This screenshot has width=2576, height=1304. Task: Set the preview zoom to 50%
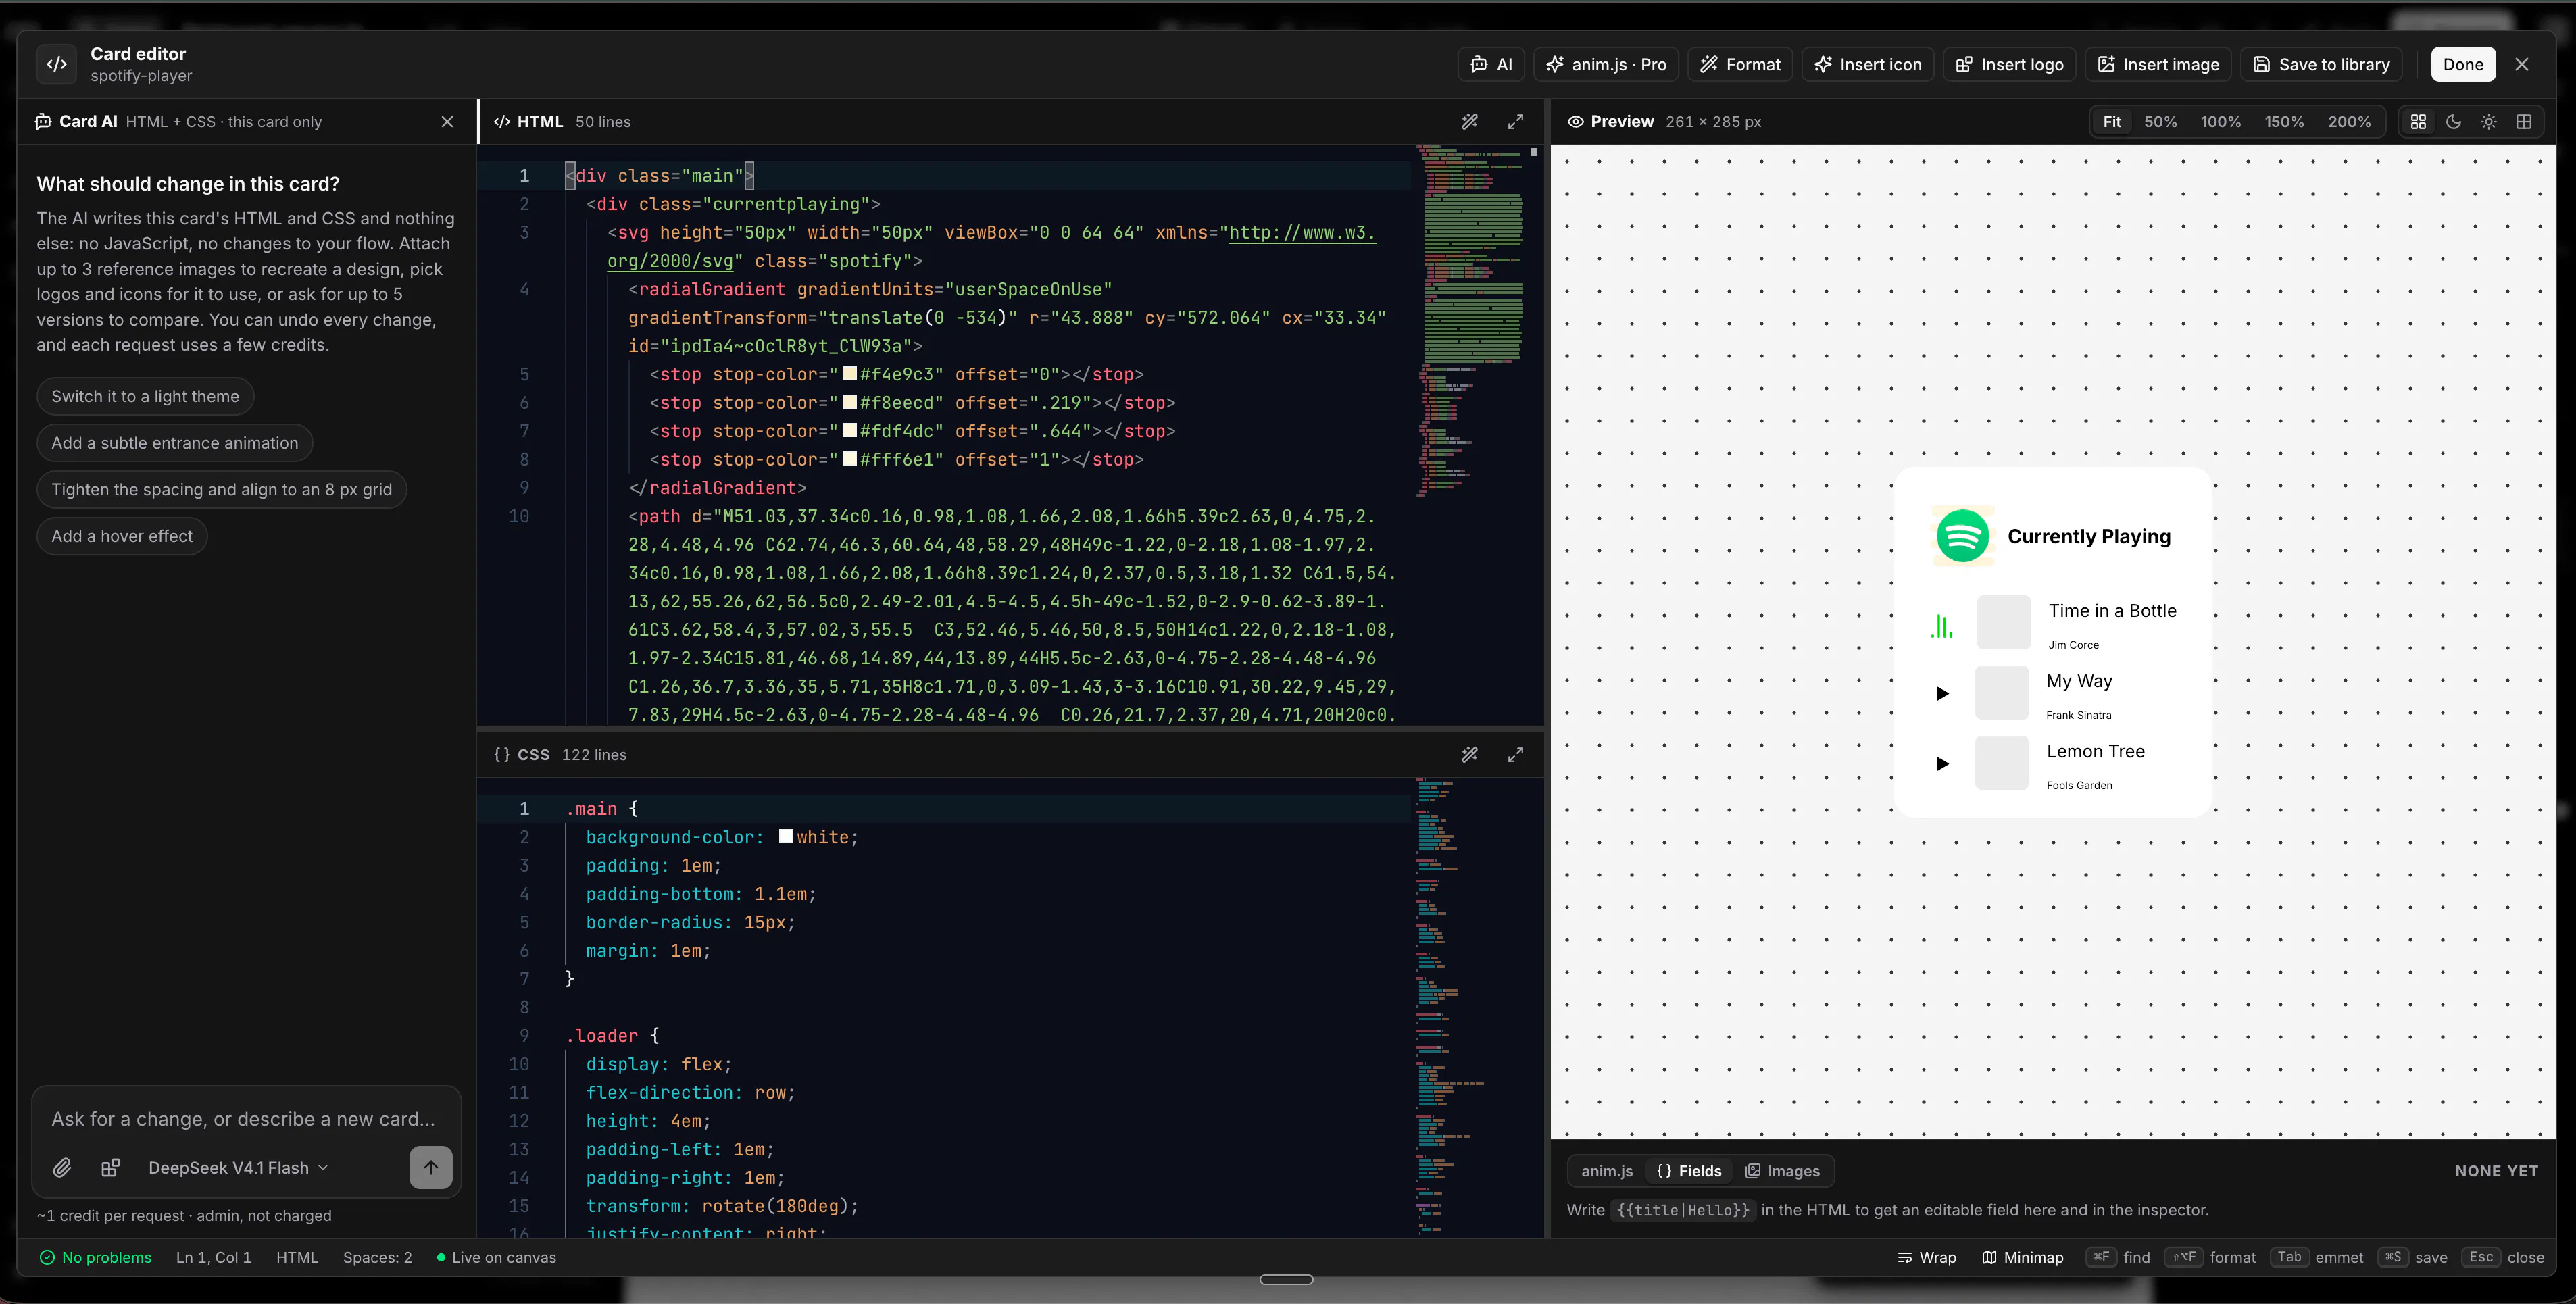point(2160,121)
